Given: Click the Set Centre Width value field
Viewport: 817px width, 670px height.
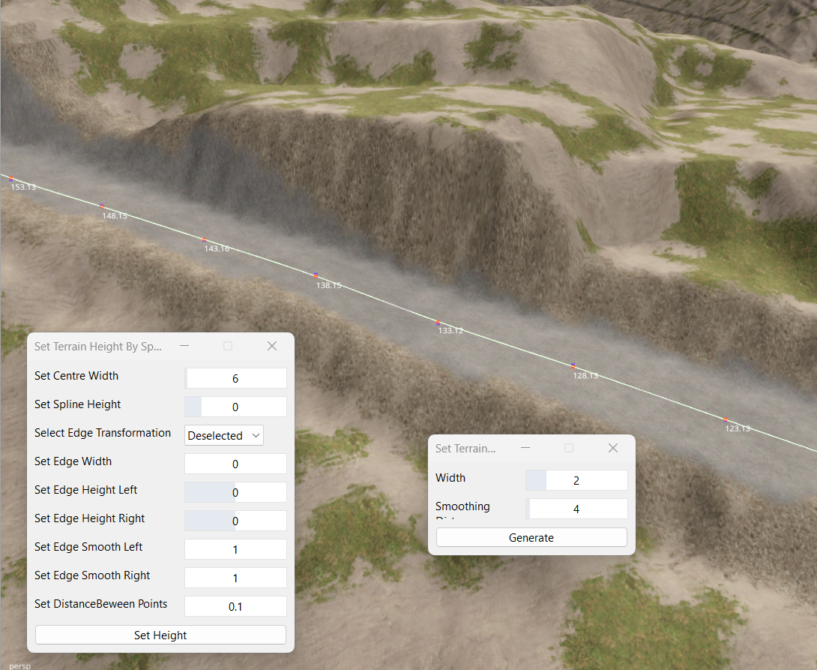Looking at the screenshot, I should [x=235, y=378].
